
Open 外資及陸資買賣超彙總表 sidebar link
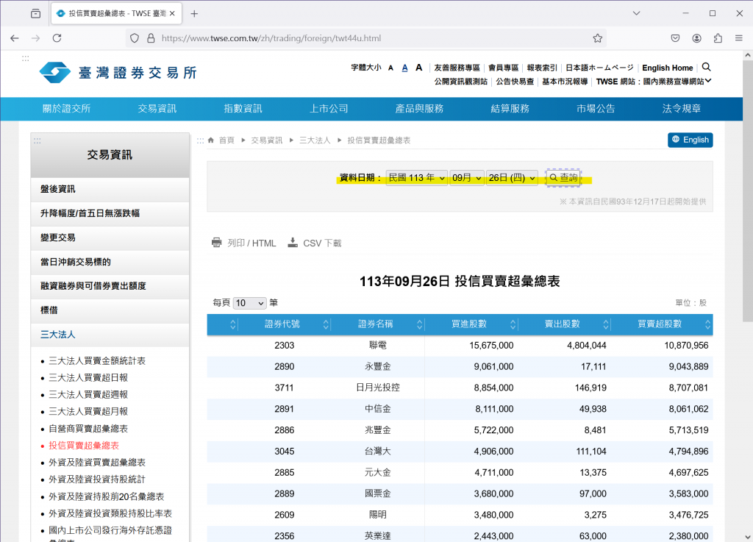(97, 463)
